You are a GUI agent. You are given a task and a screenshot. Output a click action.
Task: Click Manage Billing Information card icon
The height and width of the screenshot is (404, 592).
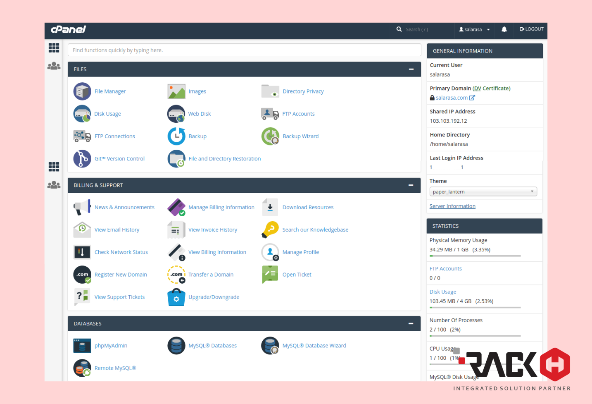point(176,207)
